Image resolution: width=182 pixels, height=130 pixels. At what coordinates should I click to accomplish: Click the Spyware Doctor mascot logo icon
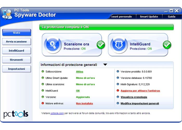click(x=7, y=14)
